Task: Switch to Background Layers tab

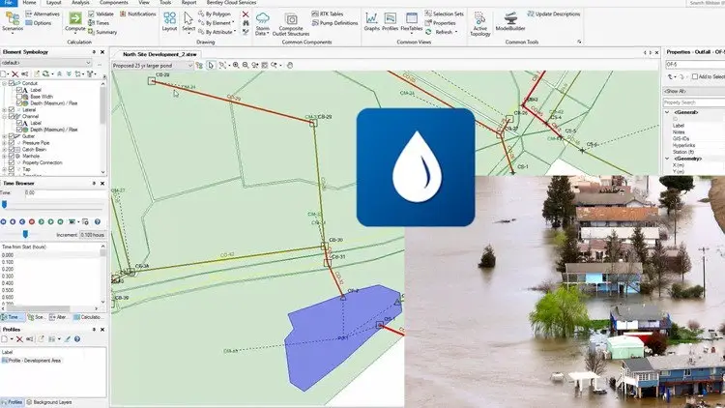Action: coord(49,402)
